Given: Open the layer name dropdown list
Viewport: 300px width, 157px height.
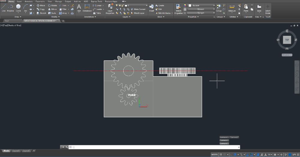Looking at the screenshot, I should click(x=136, y=5).
